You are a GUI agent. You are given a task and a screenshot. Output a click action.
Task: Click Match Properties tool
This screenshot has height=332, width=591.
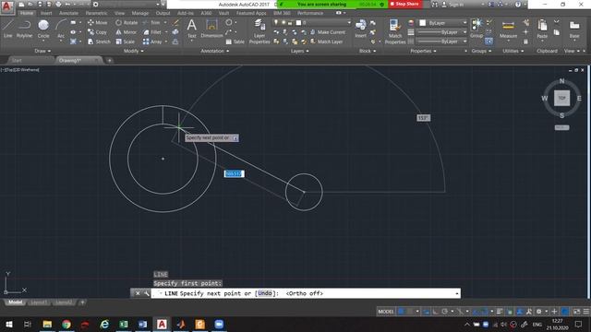[x=395, y=30]
